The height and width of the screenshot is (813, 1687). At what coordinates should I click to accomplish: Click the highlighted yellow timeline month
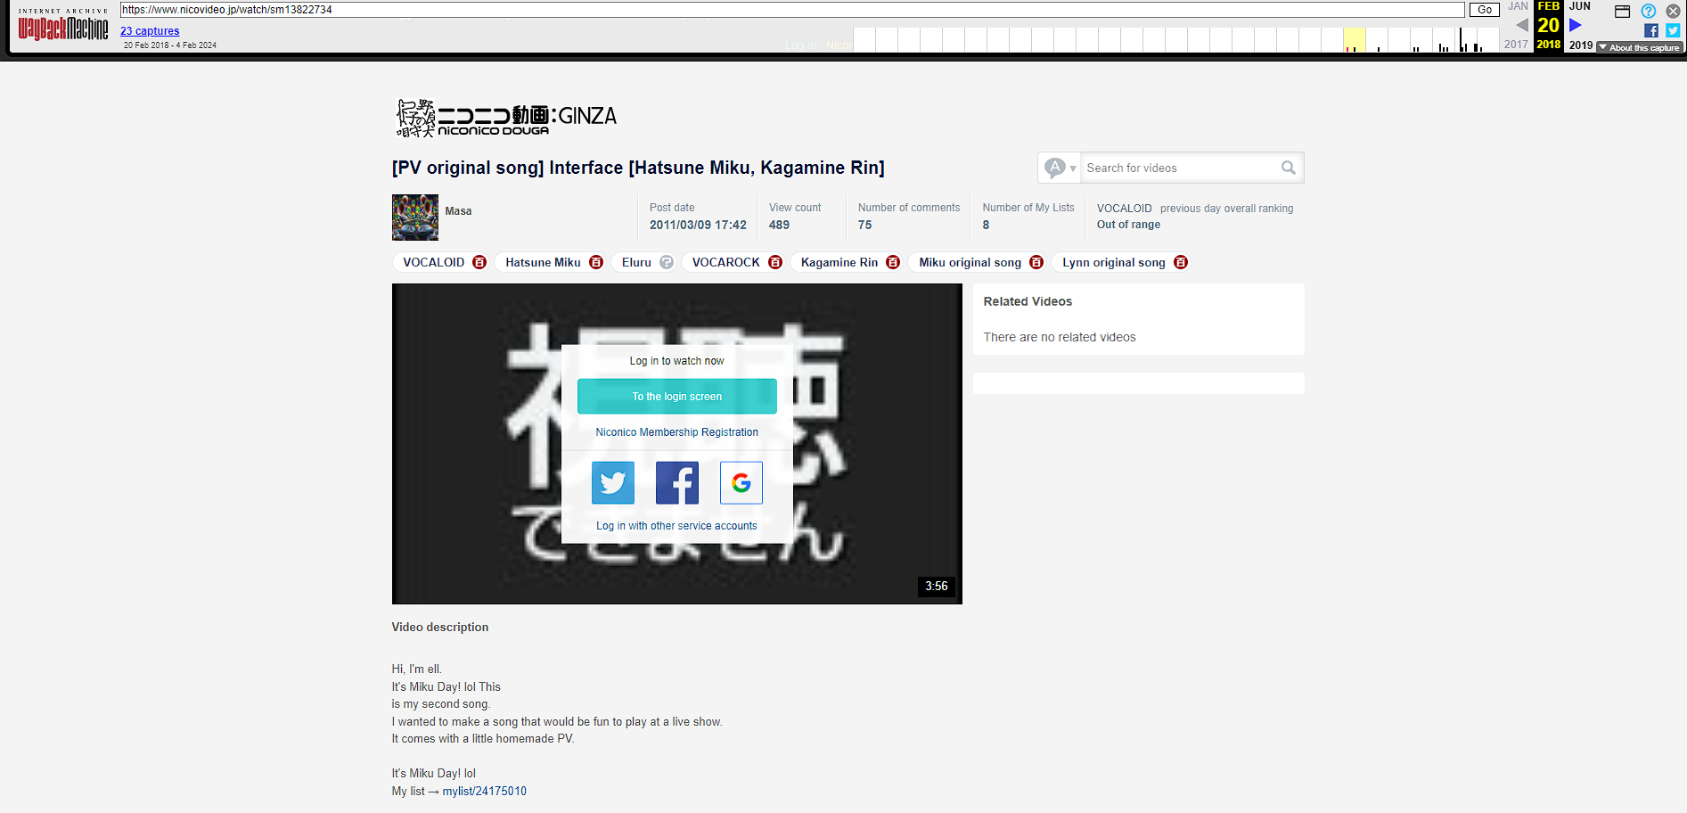[x=1354, y=39]
